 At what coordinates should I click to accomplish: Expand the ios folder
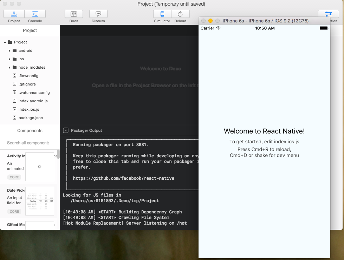(9, 59)
